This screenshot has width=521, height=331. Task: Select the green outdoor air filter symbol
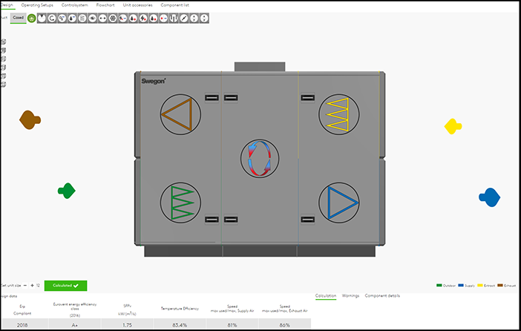[180, 202]
